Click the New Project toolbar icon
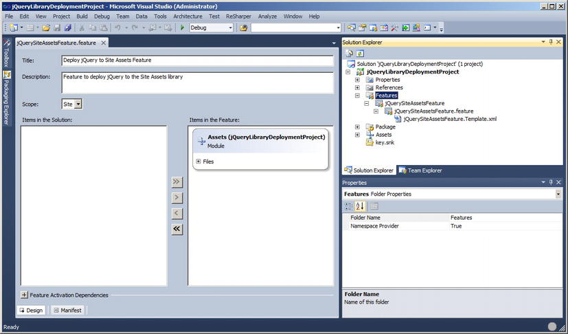 (x=14, y=27)
